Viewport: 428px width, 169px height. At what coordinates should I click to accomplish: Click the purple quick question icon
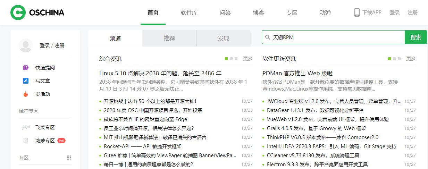[26, 68]
